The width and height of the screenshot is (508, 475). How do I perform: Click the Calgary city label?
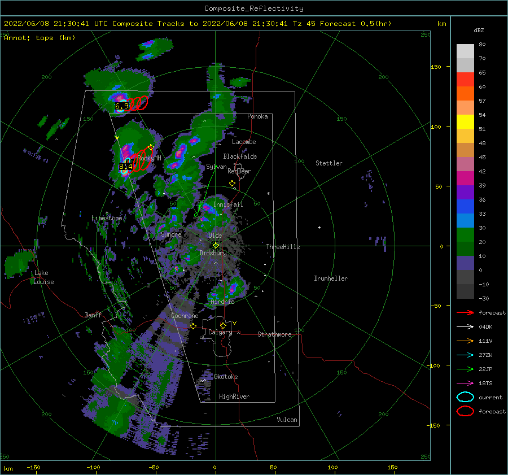click(x=220, y=332)
